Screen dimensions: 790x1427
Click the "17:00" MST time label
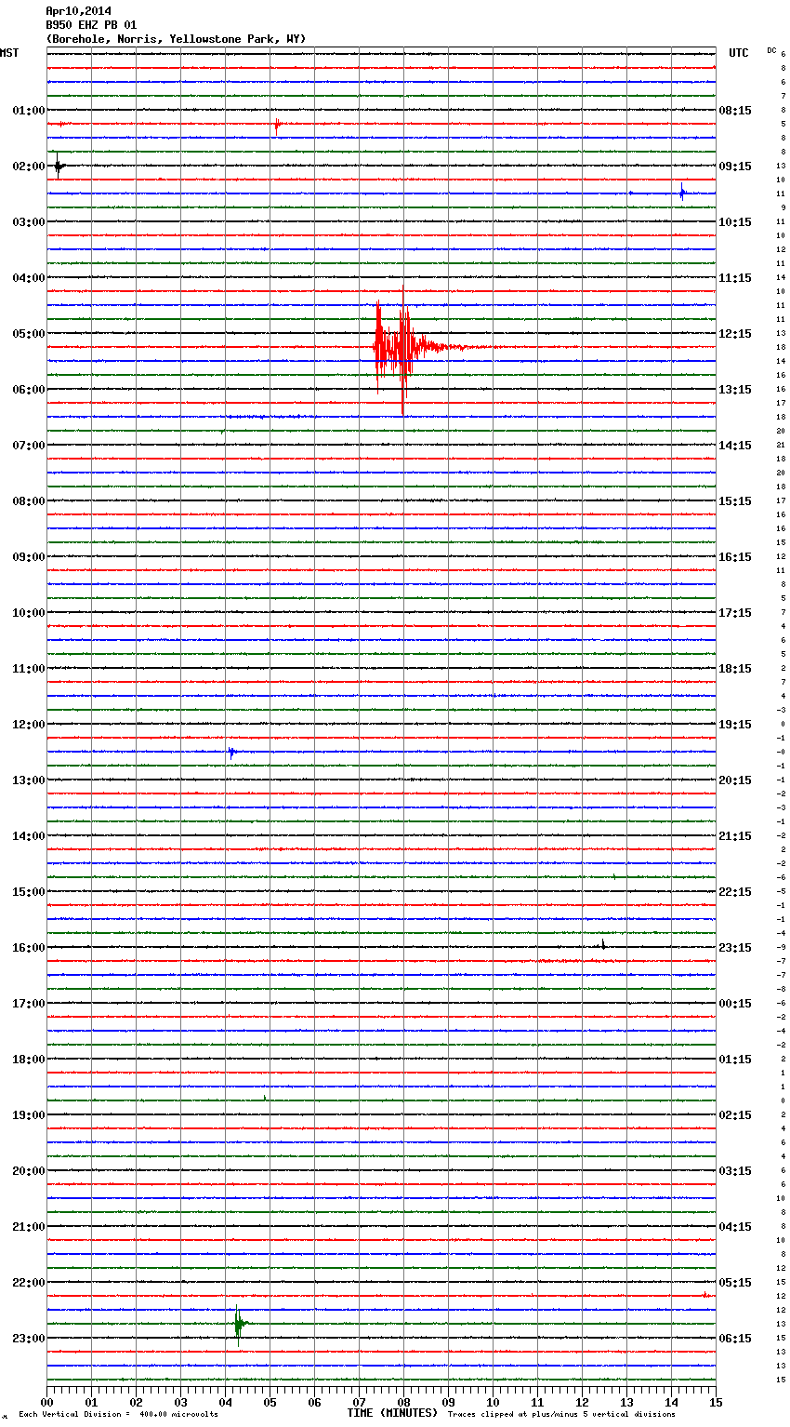(29, 1004)
